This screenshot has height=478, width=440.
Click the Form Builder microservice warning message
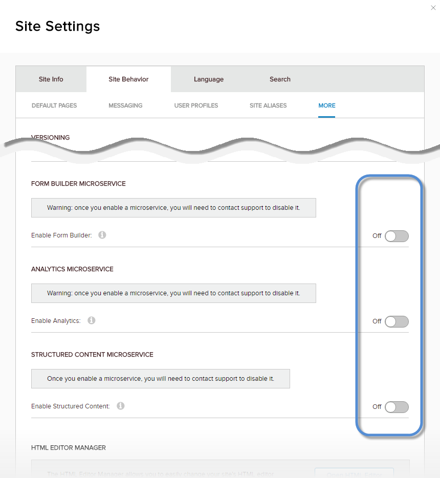(x=173, y=208)
